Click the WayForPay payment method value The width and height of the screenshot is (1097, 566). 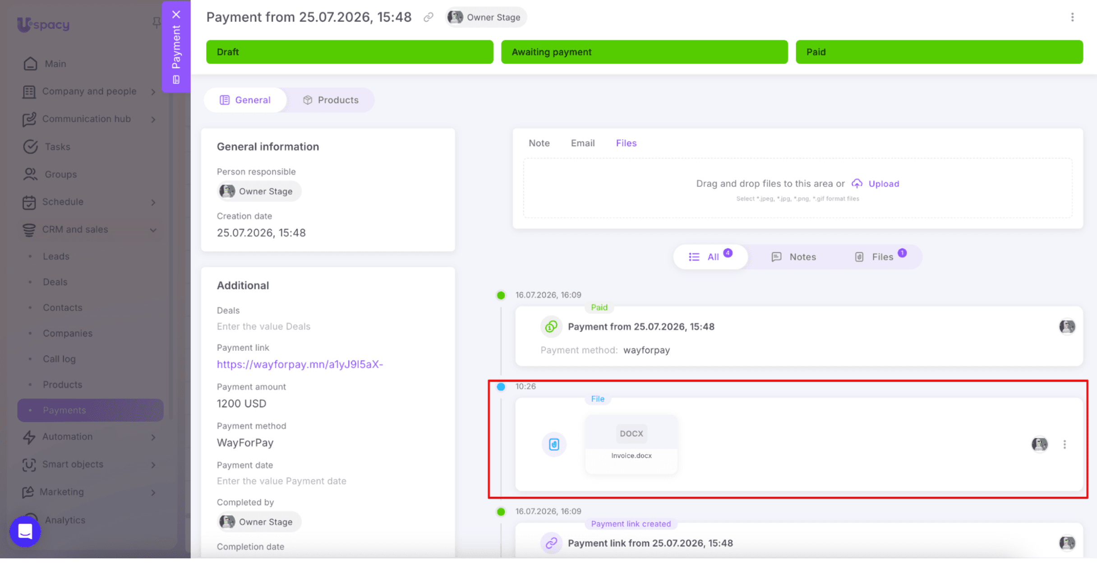tap(245, 443)
